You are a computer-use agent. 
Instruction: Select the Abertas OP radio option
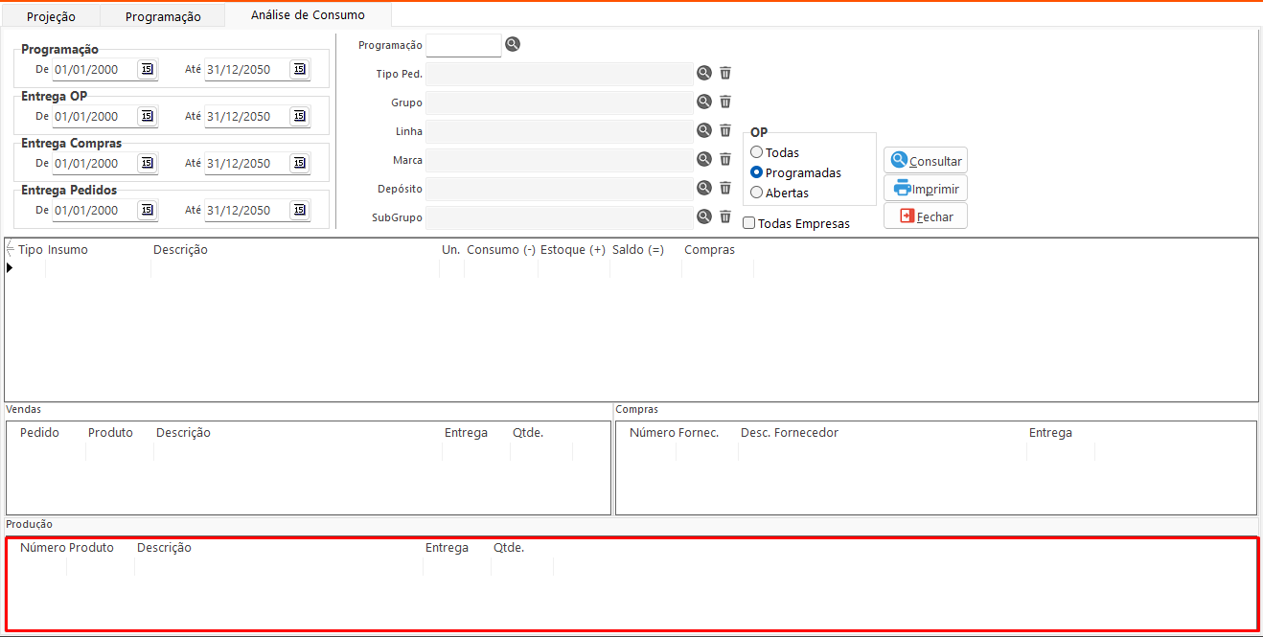coord(757,193)
